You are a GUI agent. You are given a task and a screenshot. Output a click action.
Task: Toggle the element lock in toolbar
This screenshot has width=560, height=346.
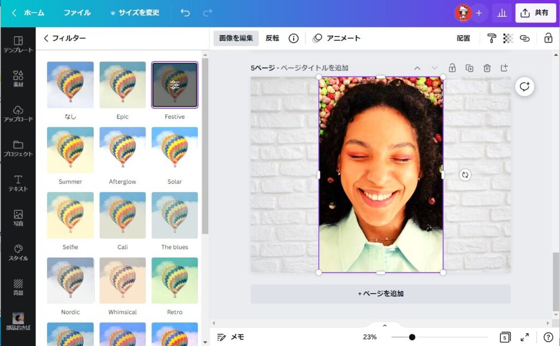tap(548, 38)
